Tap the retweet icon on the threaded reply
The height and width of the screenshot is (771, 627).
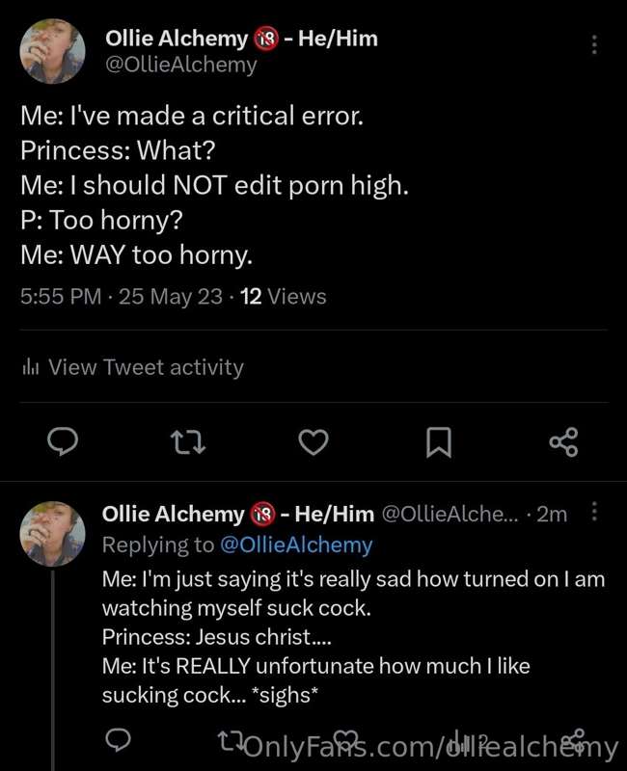click(231, 739)
